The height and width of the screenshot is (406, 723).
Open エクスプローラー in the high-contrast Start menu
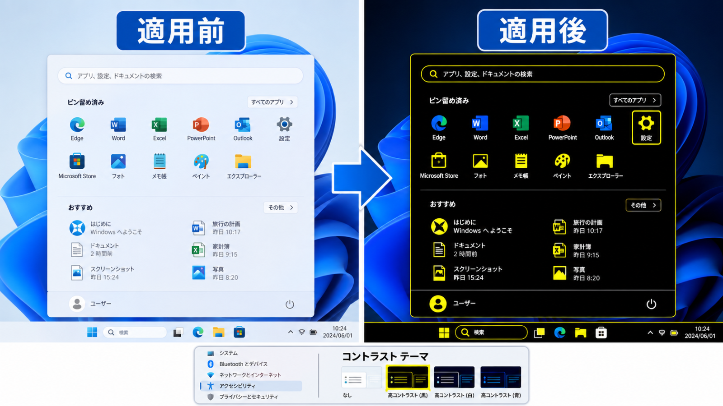click(x=605, y=166)
